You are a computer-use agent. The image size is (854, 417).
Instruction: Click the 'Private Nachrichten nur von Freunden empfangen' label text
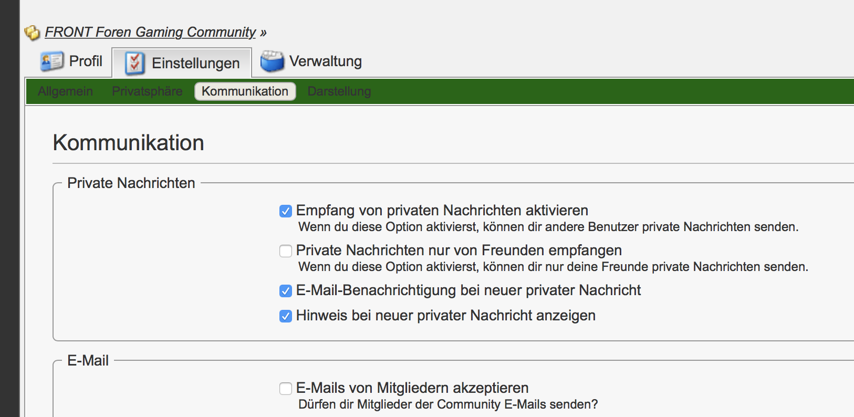pos(459,251)
